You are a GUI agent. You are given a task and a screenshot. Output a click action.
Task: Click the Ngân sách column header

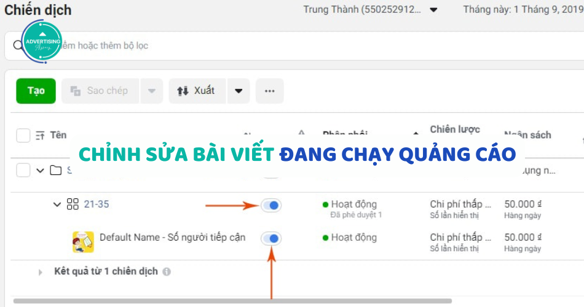click(x=527, y=135)
